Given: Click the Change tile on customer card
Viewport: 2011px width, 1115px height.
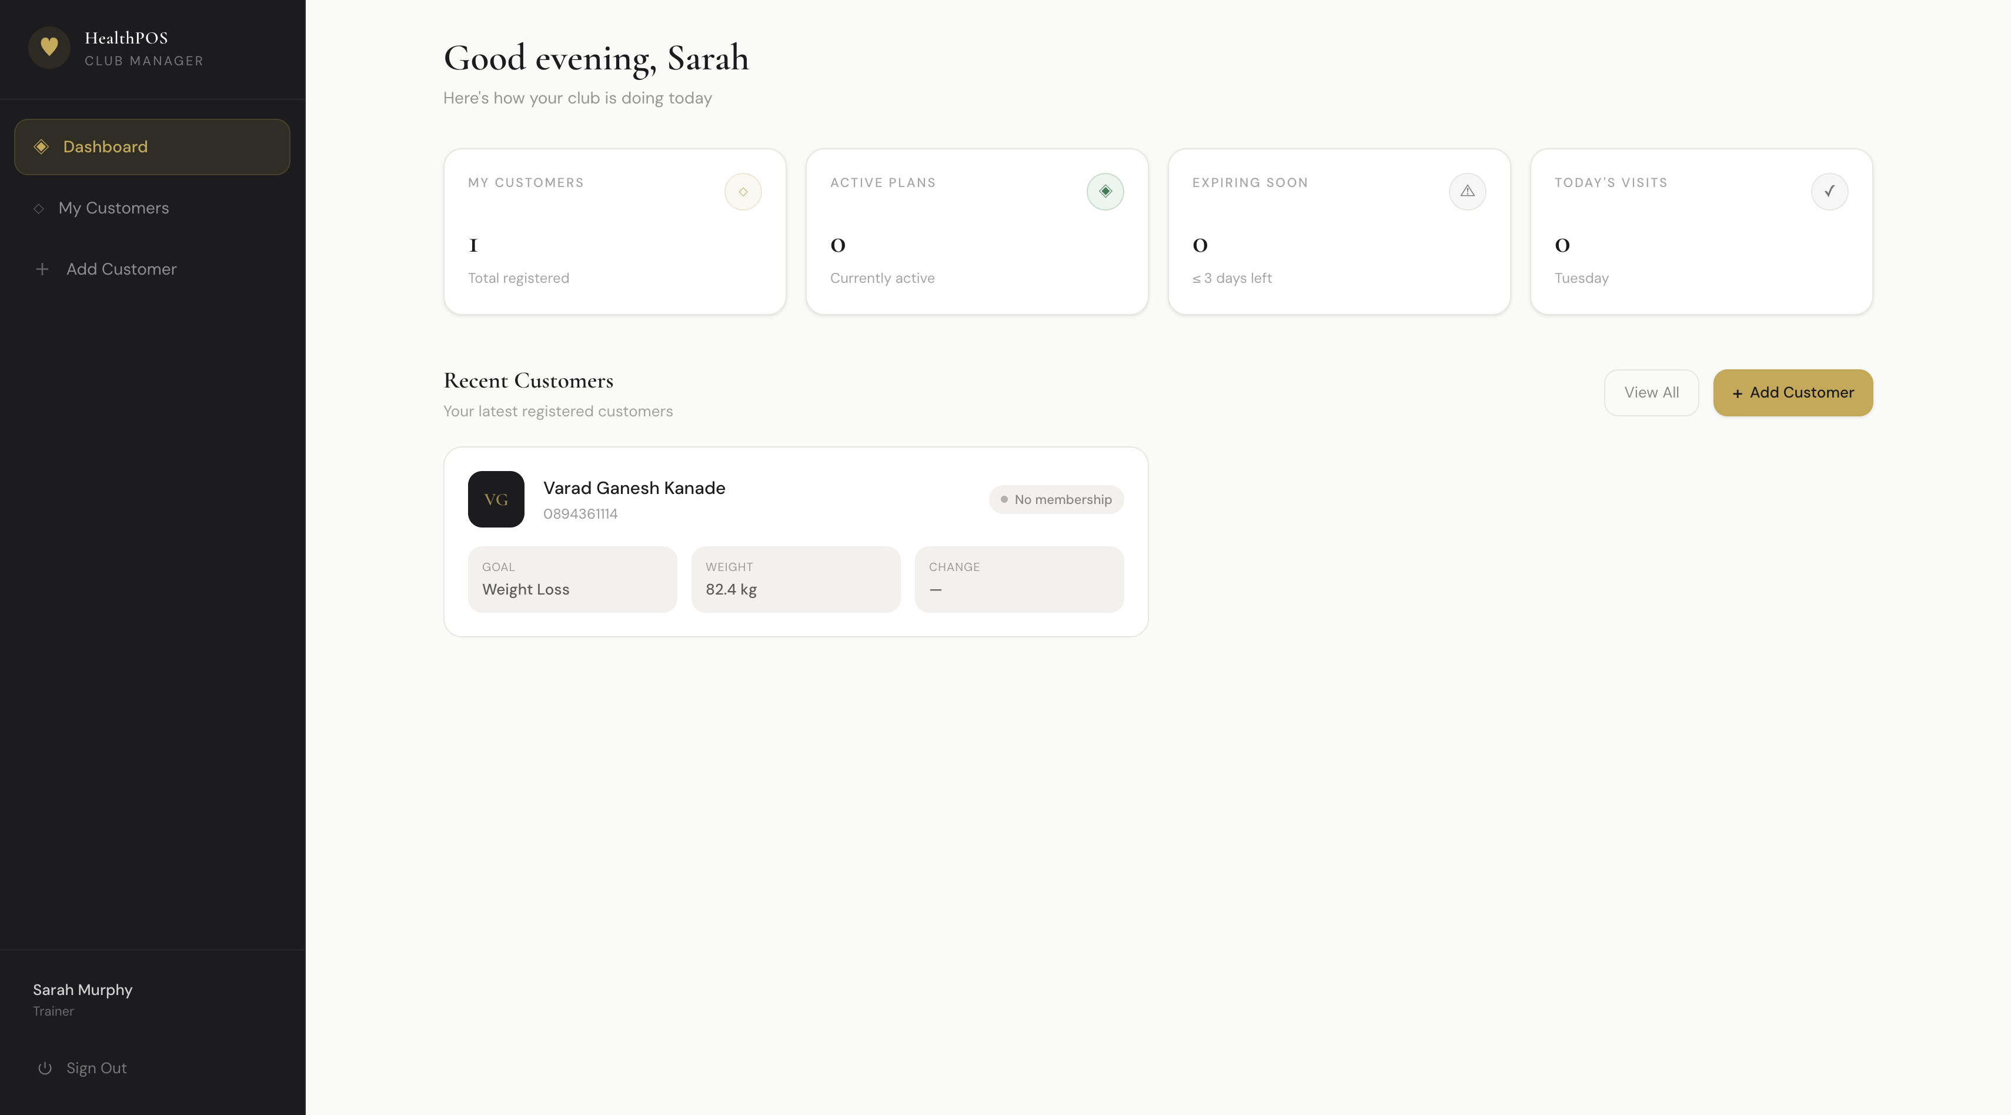Looking at the screenshot, I should [x=1019, y=579].
